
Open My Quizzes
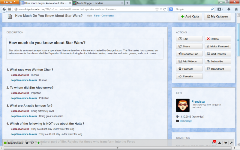pos(217,16)
